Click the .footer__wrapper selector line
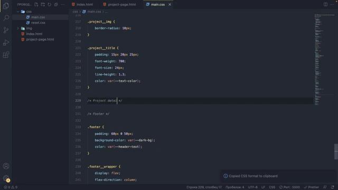The width and height of the screenshot is (338, 190). 104,167
